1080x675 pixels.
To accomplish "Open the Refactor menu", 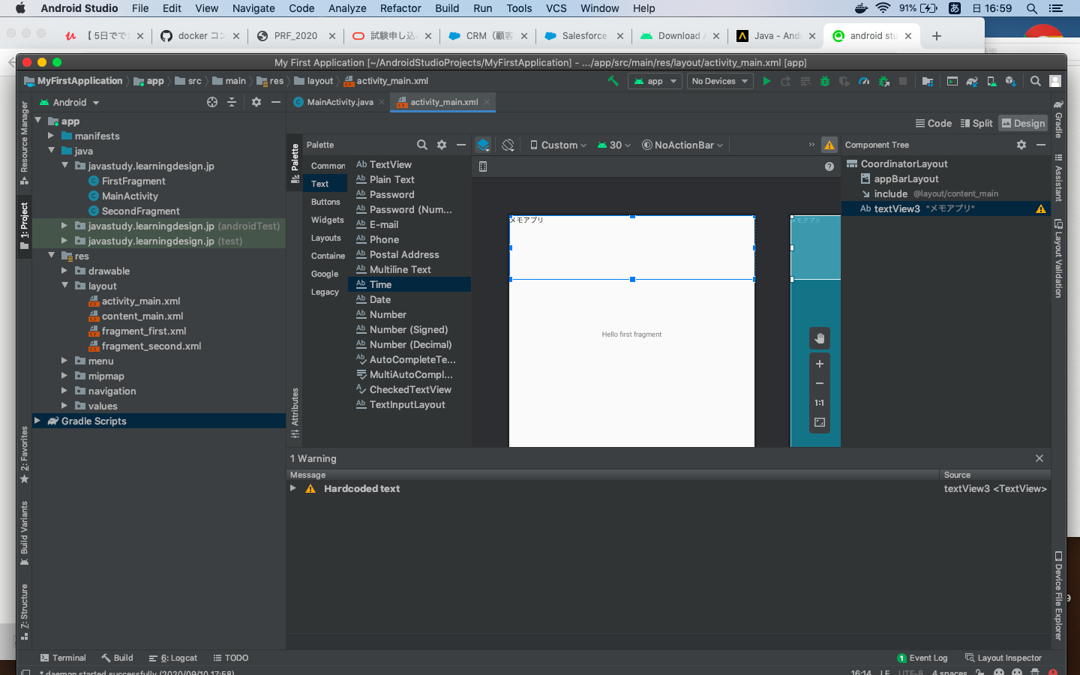I will pos(400,8).
